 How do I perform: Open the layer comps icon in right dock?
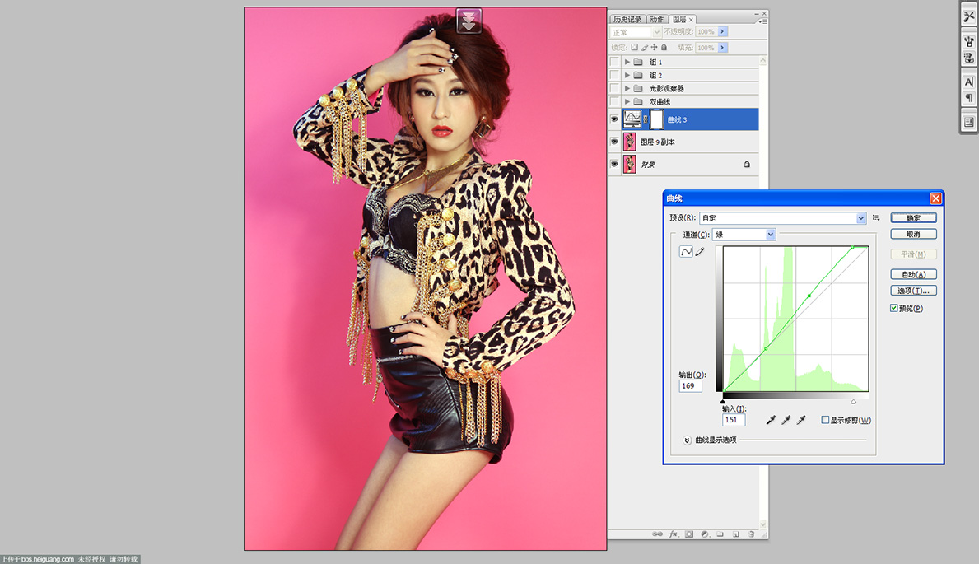969,123
